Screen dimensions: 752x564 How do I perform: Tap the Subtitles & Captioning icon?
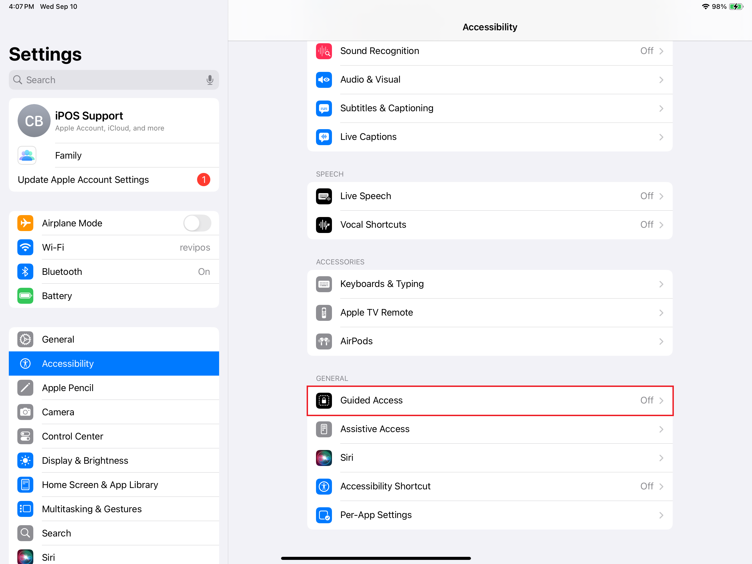pos(324,108)
